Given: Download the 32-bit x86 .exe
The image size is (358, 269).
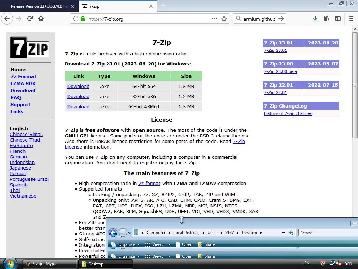Looking at the screenshot, I should [x=78, y=97].
